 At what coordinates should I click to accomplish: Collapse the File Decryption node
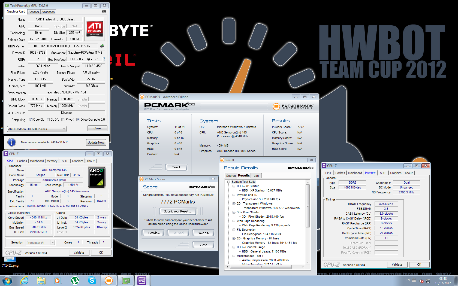pyautogui.click(x=234, y=230)
